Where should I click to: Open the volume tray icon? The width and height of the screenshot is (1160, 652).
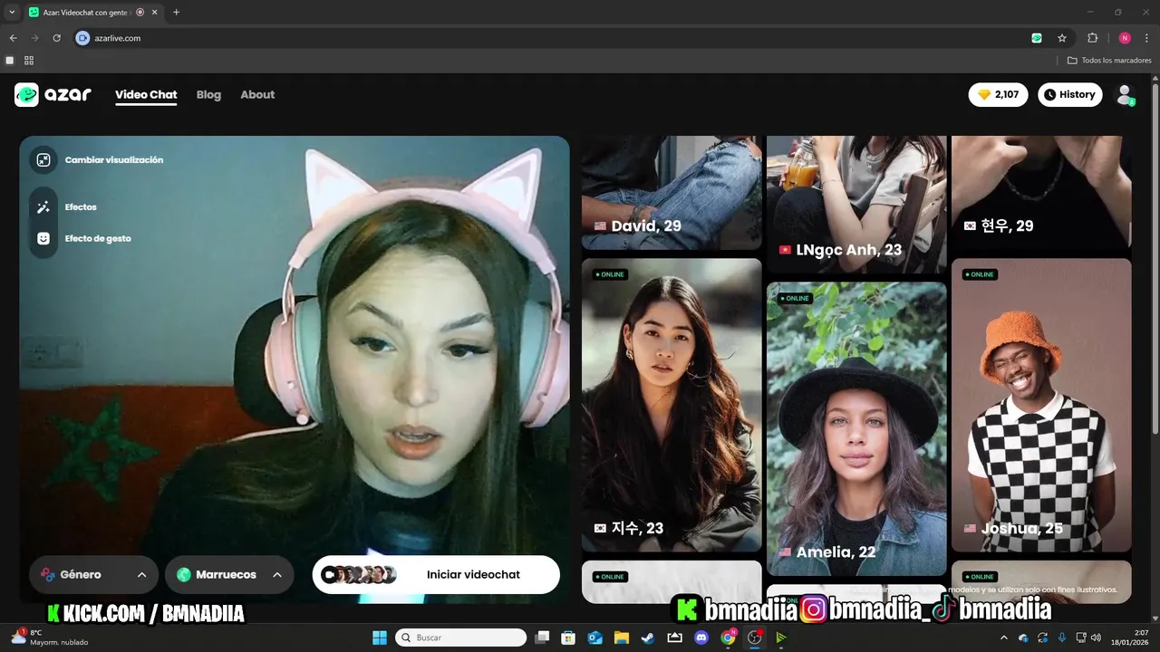(x=1097, y=638)
